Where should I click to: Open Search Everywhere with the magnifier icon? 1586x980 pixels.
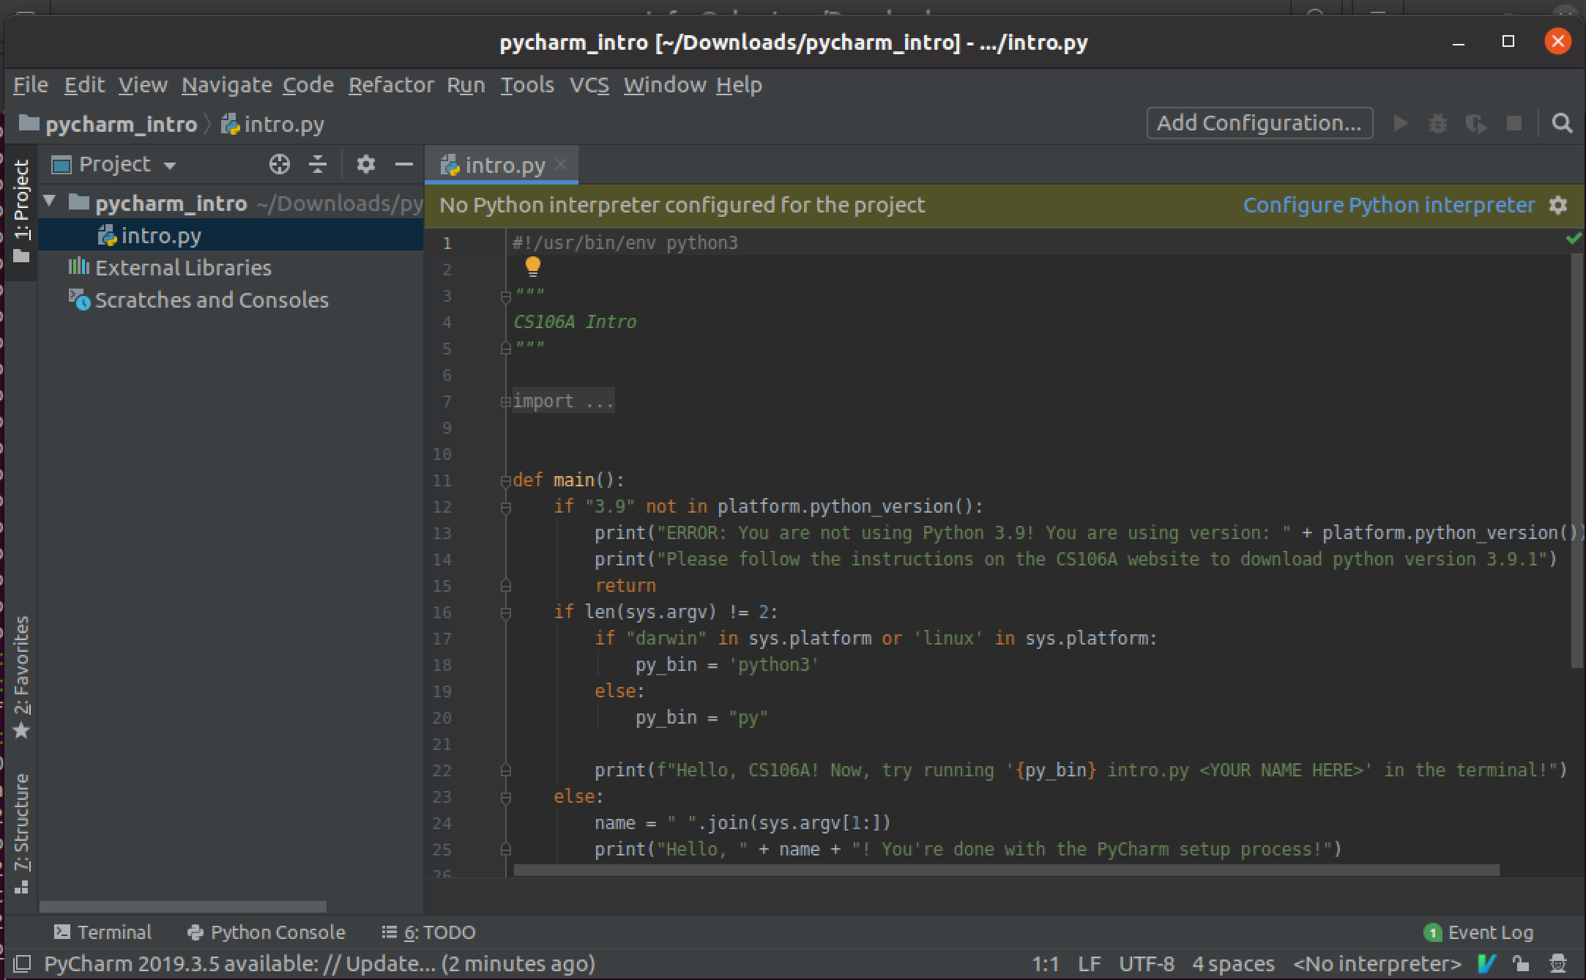pos(1563,123)
